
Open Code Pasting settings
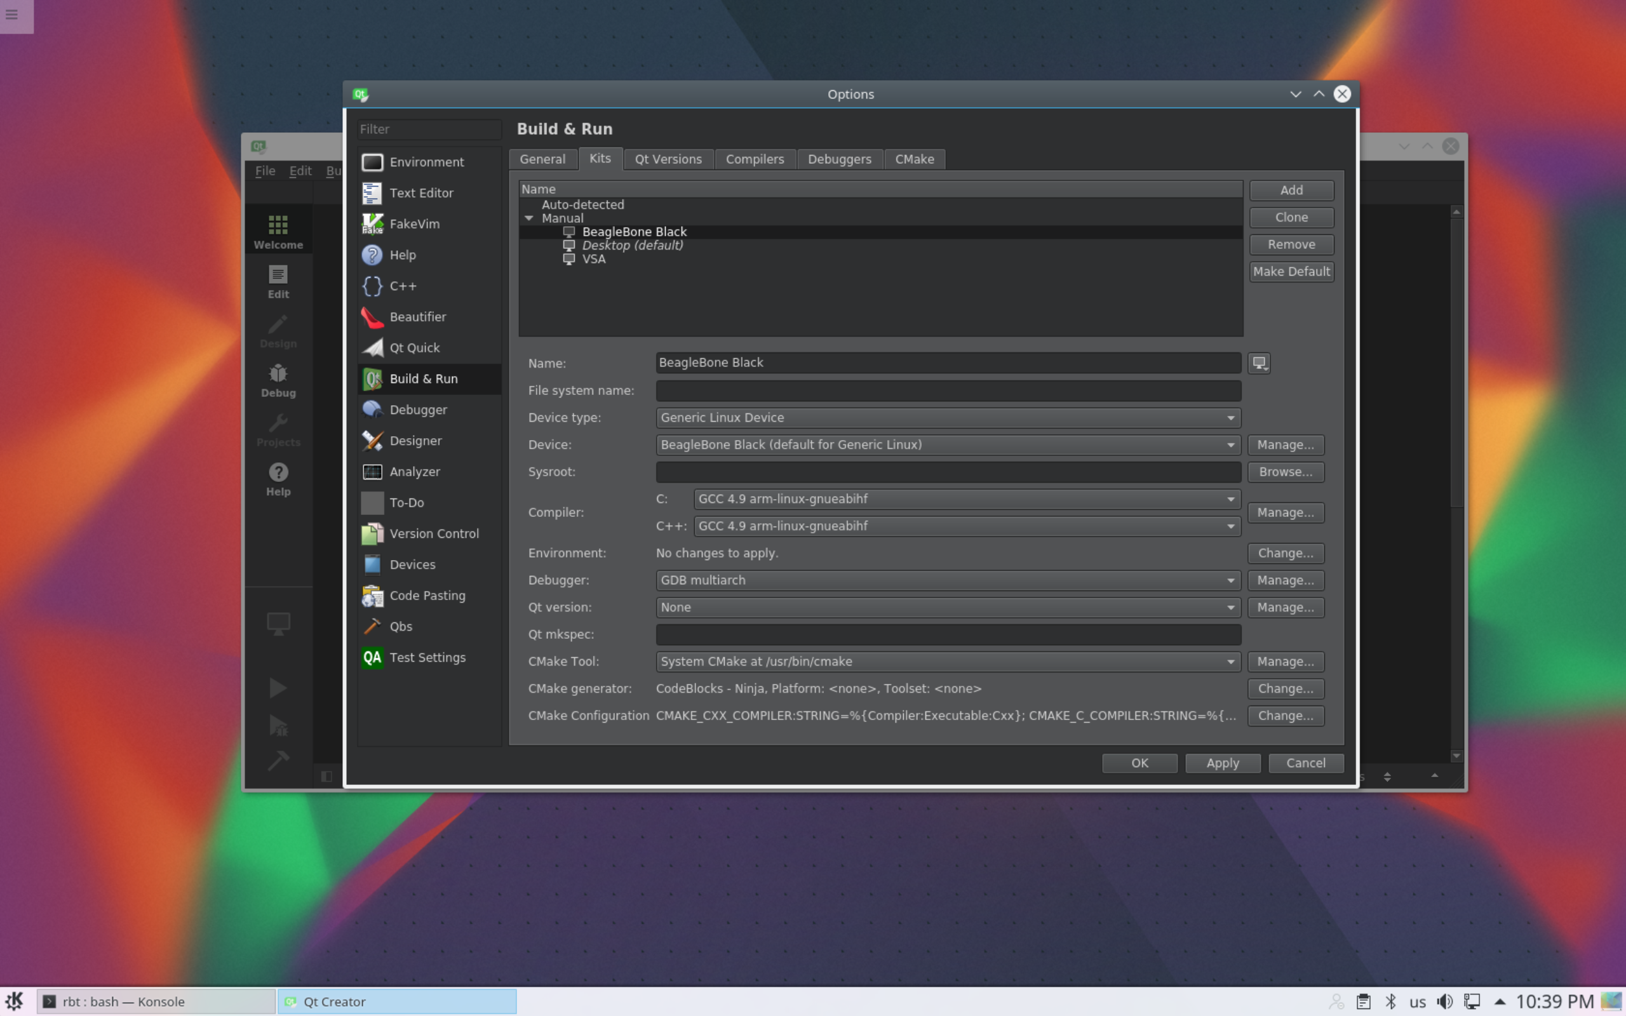pos(429,595)
